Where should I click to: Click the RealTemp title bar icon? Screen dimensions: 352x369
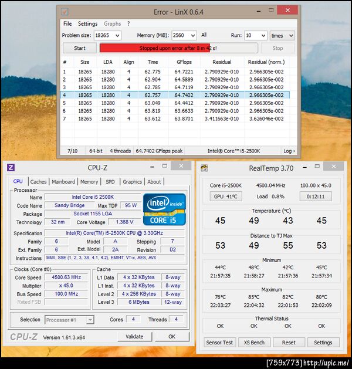pyautogui.click(x=204, y=168)
